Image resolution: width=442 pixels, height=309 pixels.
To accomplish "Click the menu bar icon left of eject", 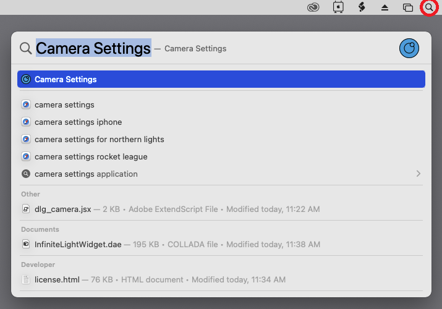I will 362,7.
